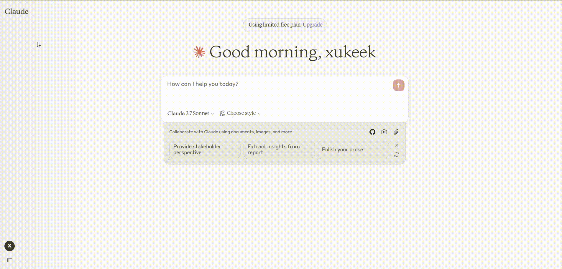Refresh the suggested prompts
Viewport: 562px width, 269px height.
(x=397, y=155)
